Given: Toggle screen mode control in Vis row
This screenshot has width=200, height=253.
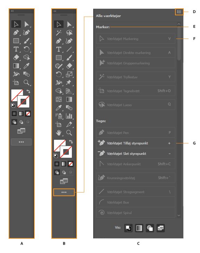Looking at the screenshot, I should coord(160,228).
